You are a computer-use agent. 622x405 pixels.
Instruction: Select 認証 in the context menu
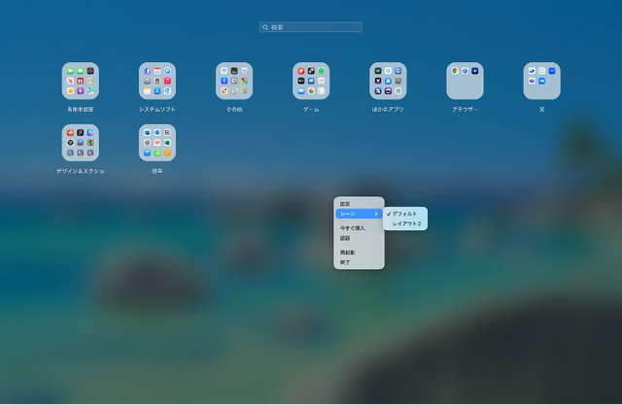coord(345,238)
